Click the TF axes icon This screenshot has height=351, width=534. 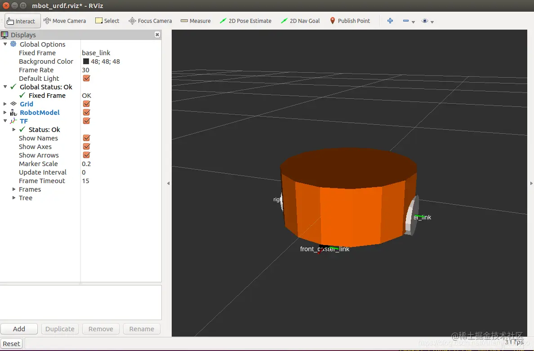[13, 121]
